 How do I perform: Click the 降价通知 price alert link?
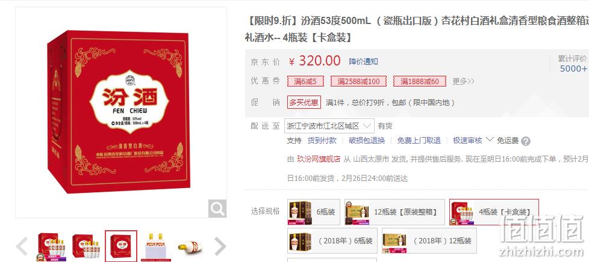click(363, 61)
